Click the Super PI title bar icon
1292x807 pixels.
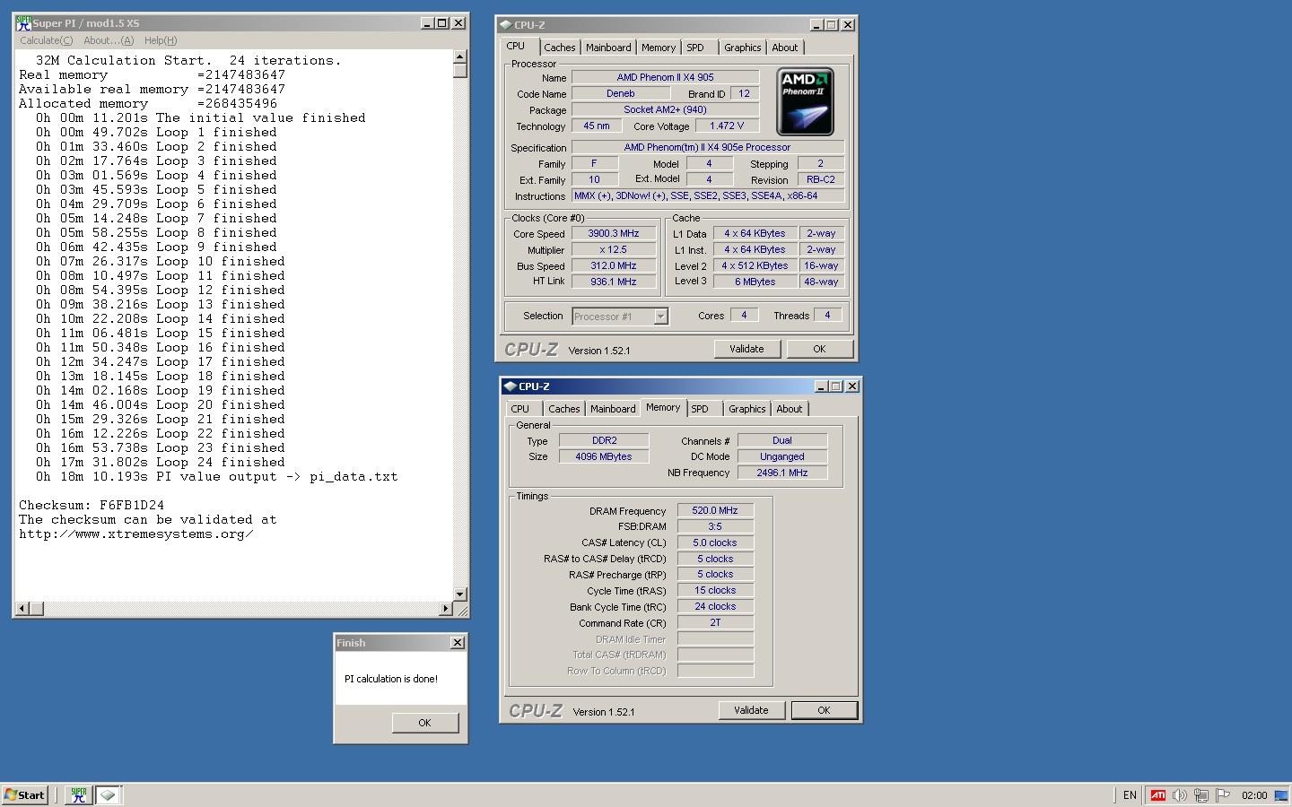pos(23,23)
